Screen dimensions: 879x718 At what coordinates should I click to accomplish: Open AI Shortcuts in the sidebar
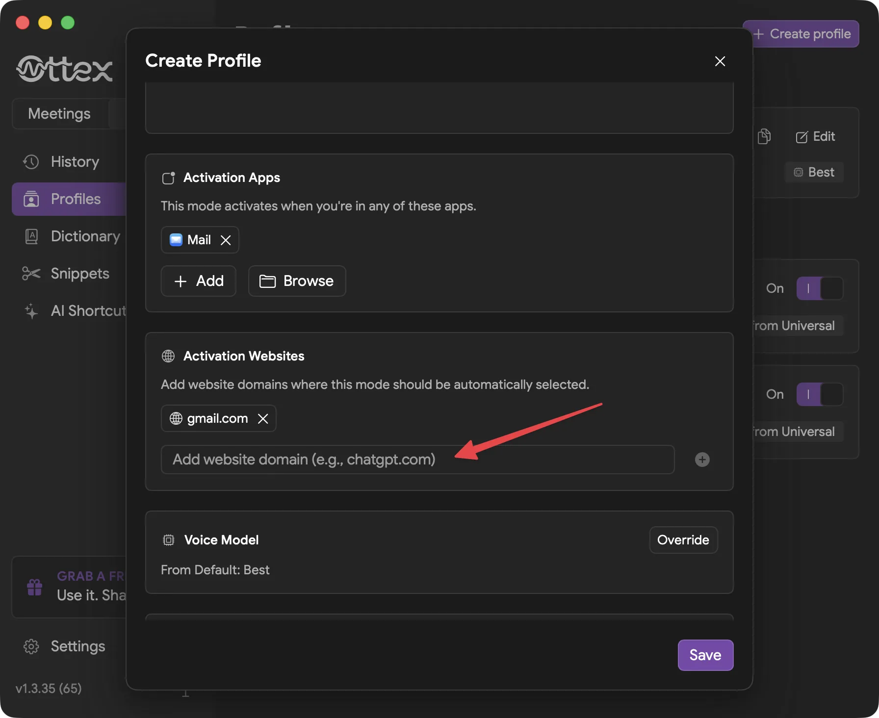(x=69, y=311)
